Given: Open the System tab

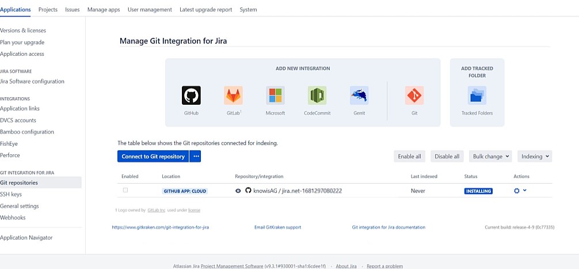Looking at the screenshot, I should pyautogui.click(x=248, y=10).
